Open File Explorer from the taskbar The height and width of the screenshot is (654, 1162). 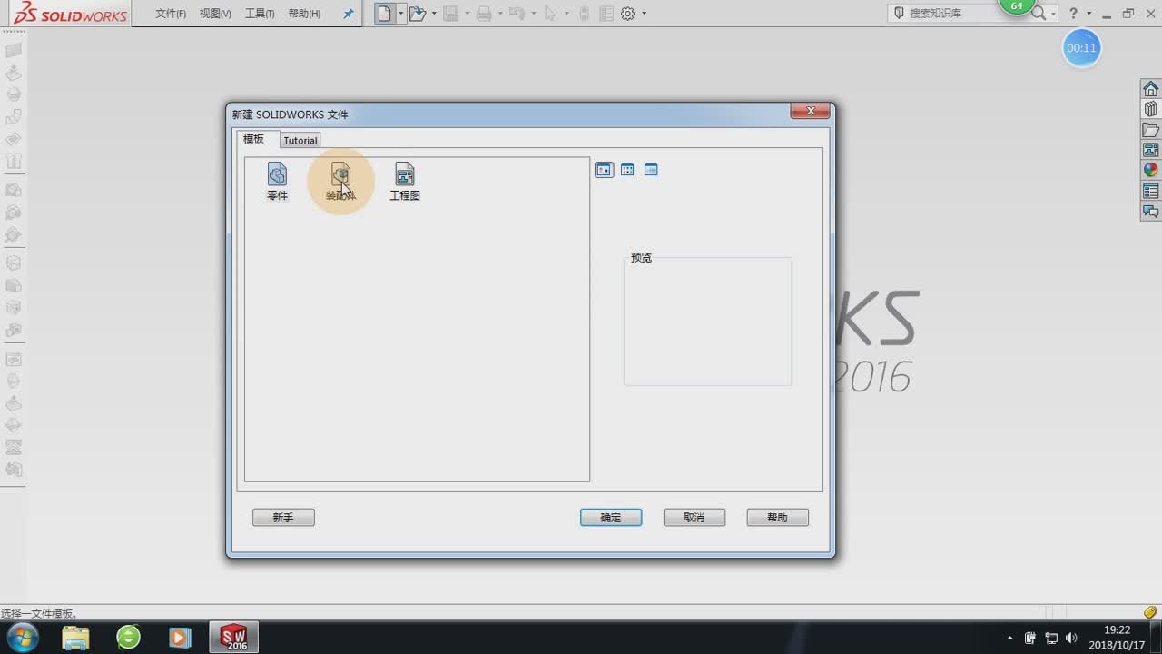pyautogui.click(x=76, y=638)
